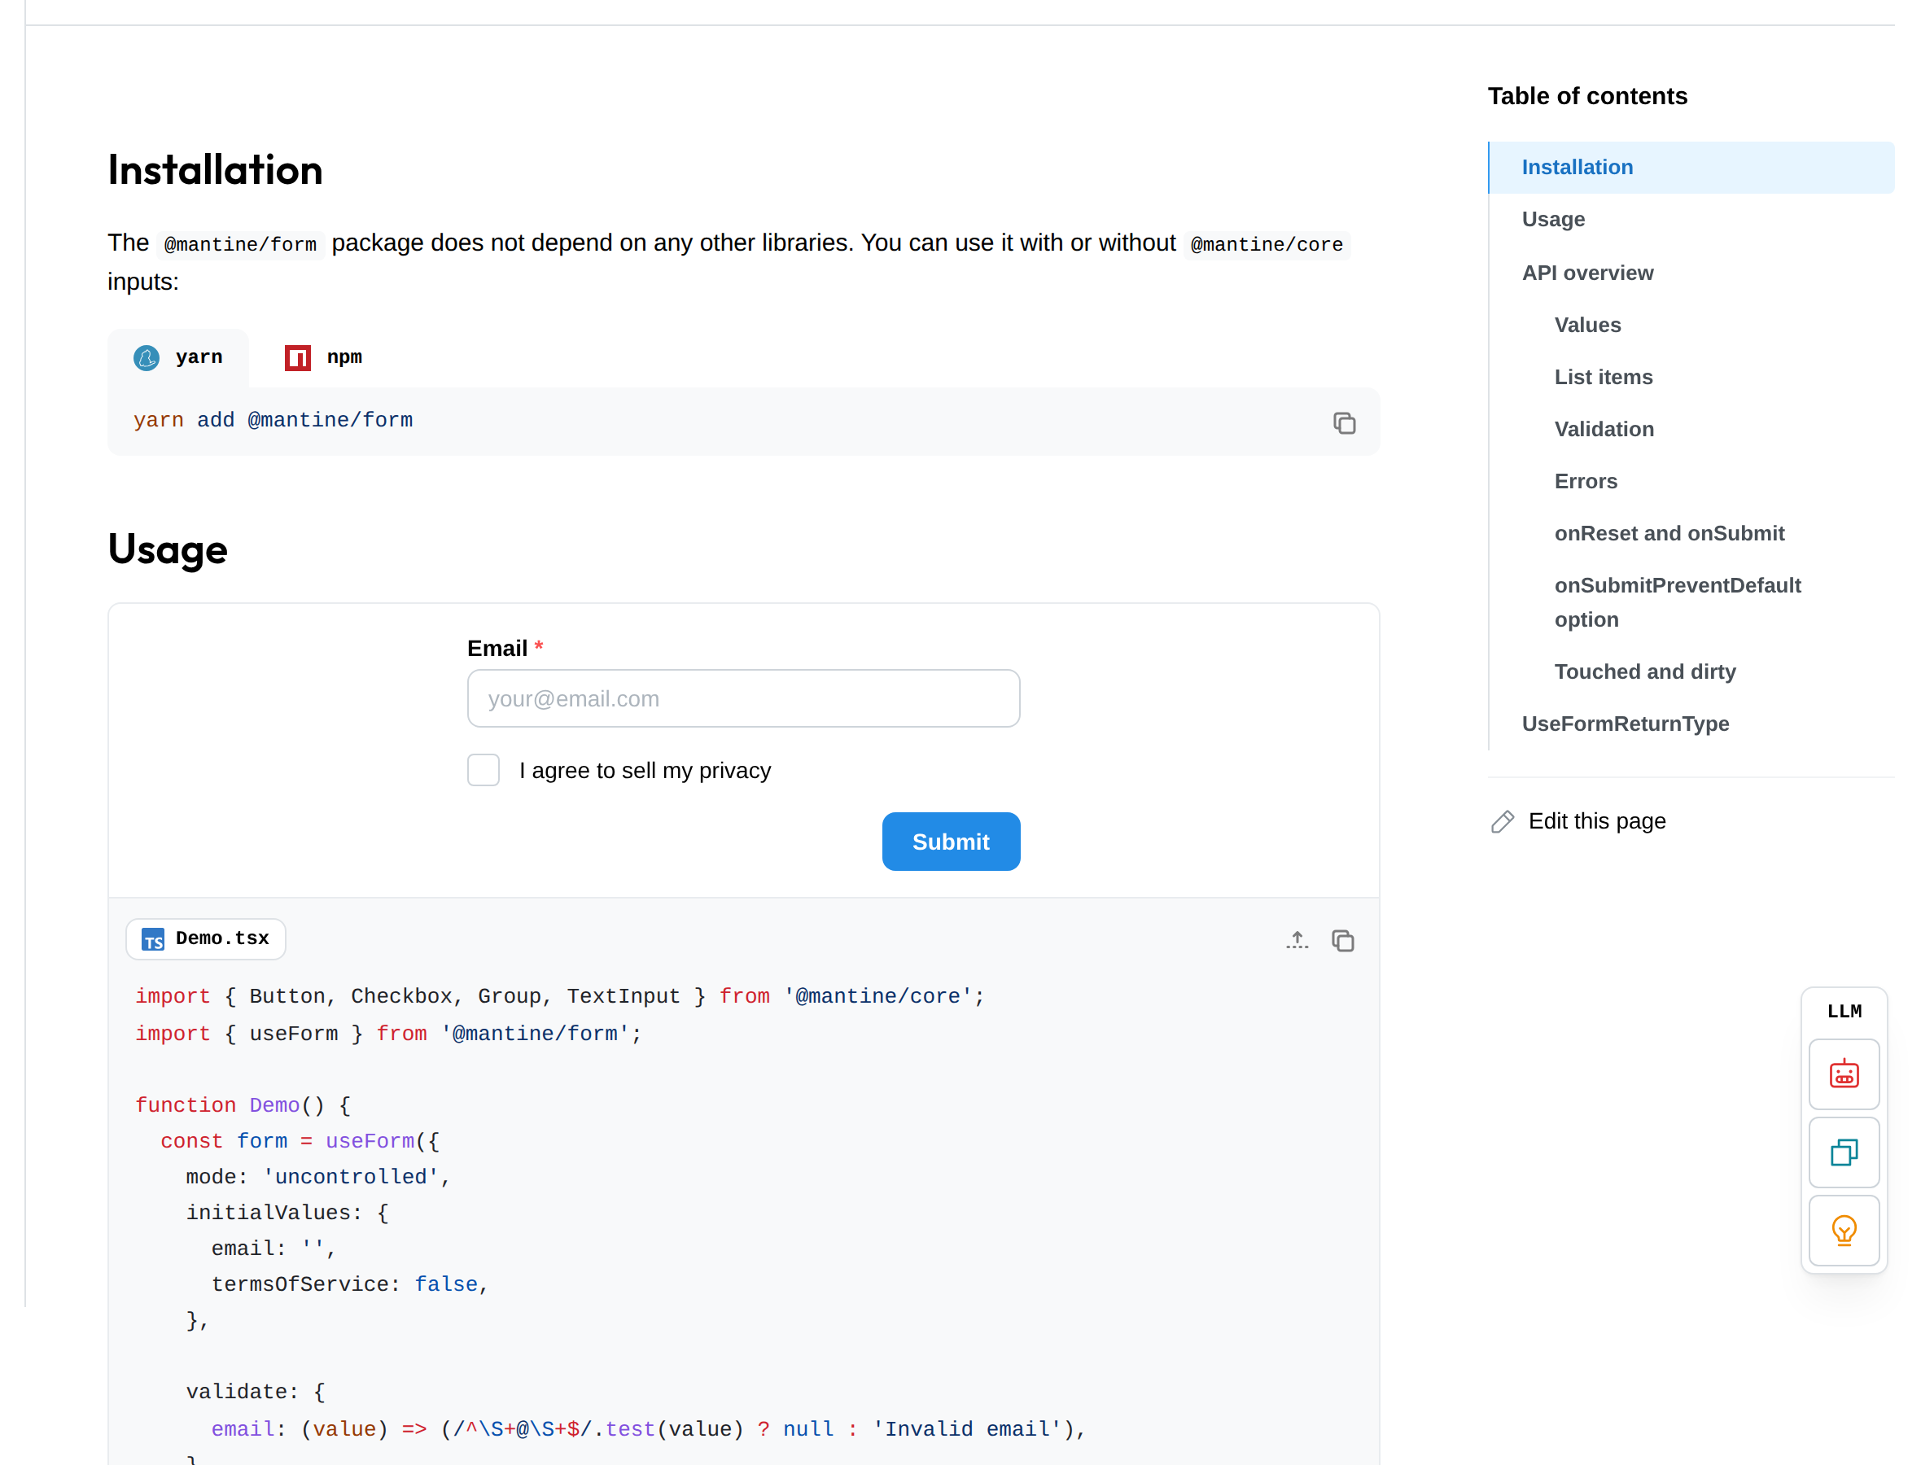The image size is (1921, 1465).
Task: Copy the yarn install command
Action: 1344,423
